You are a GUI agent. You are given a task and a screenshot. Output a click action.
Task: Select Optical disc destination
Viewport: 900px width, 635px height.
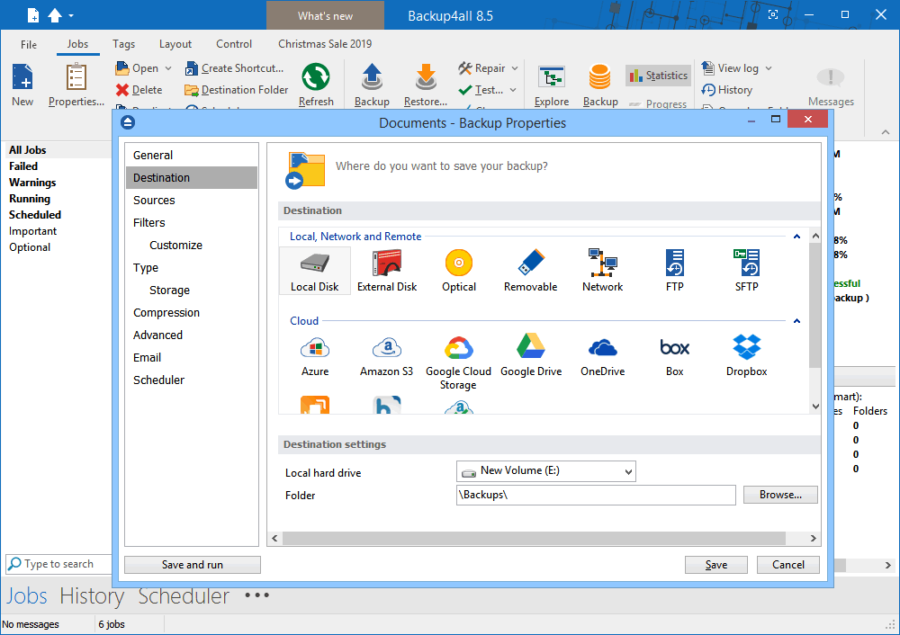tap(459, 271)
